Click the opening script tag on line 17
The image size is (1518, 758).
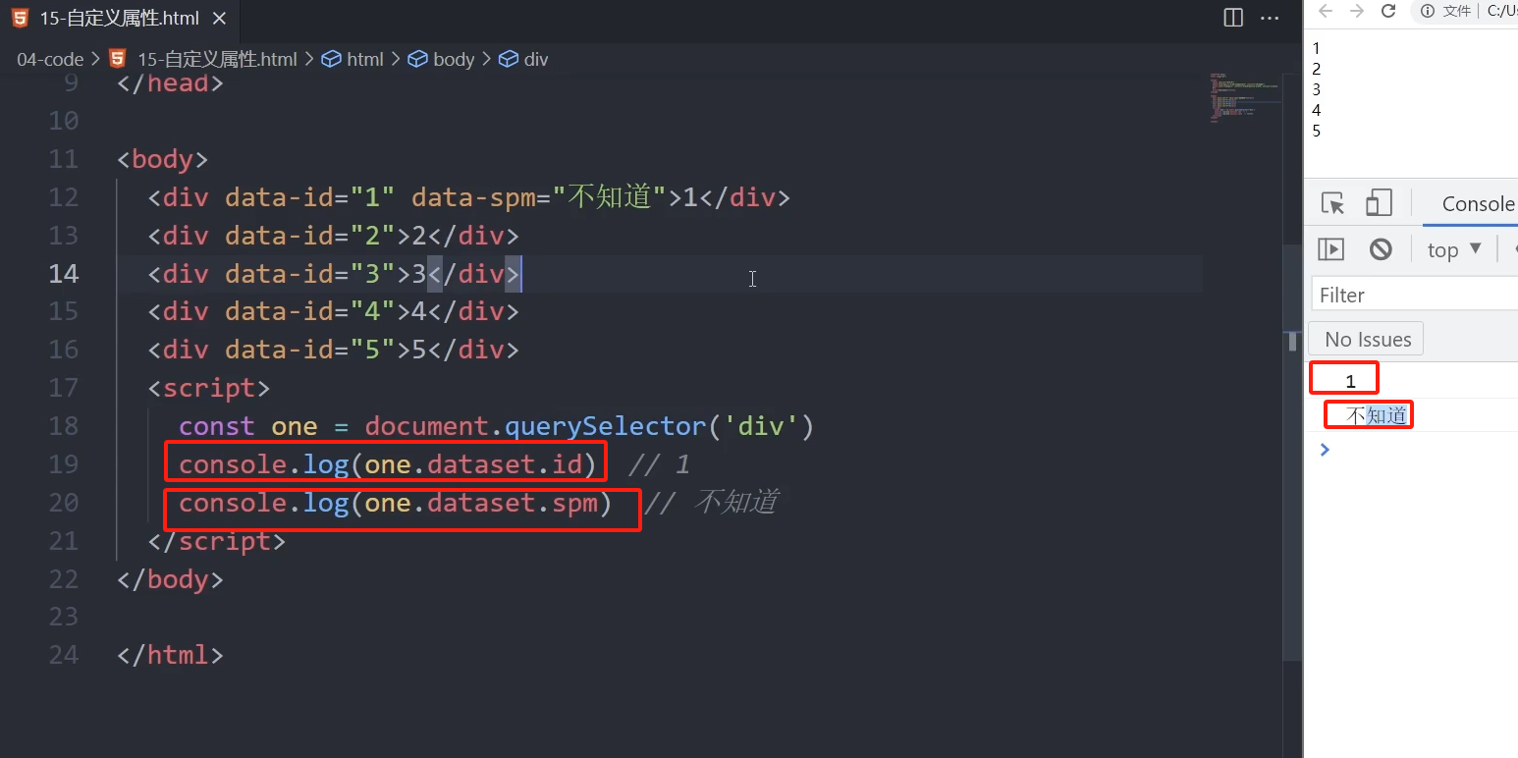[209, 388]
